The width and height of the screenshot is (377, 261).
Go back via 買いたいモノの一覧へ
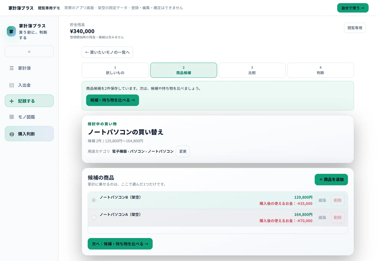click(107, 52)
